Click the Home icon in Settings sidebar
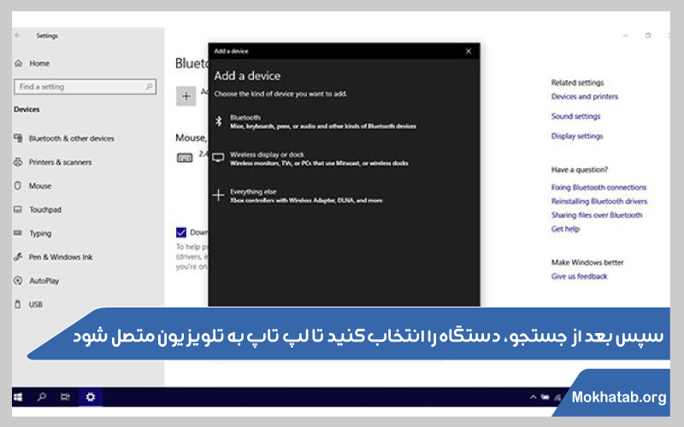The height and width of the screenshot is (427, 684). (x=18, y=63)
